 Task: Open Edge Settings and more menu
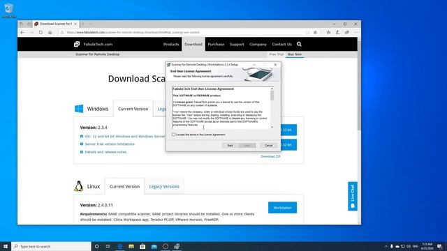[356, 33]
